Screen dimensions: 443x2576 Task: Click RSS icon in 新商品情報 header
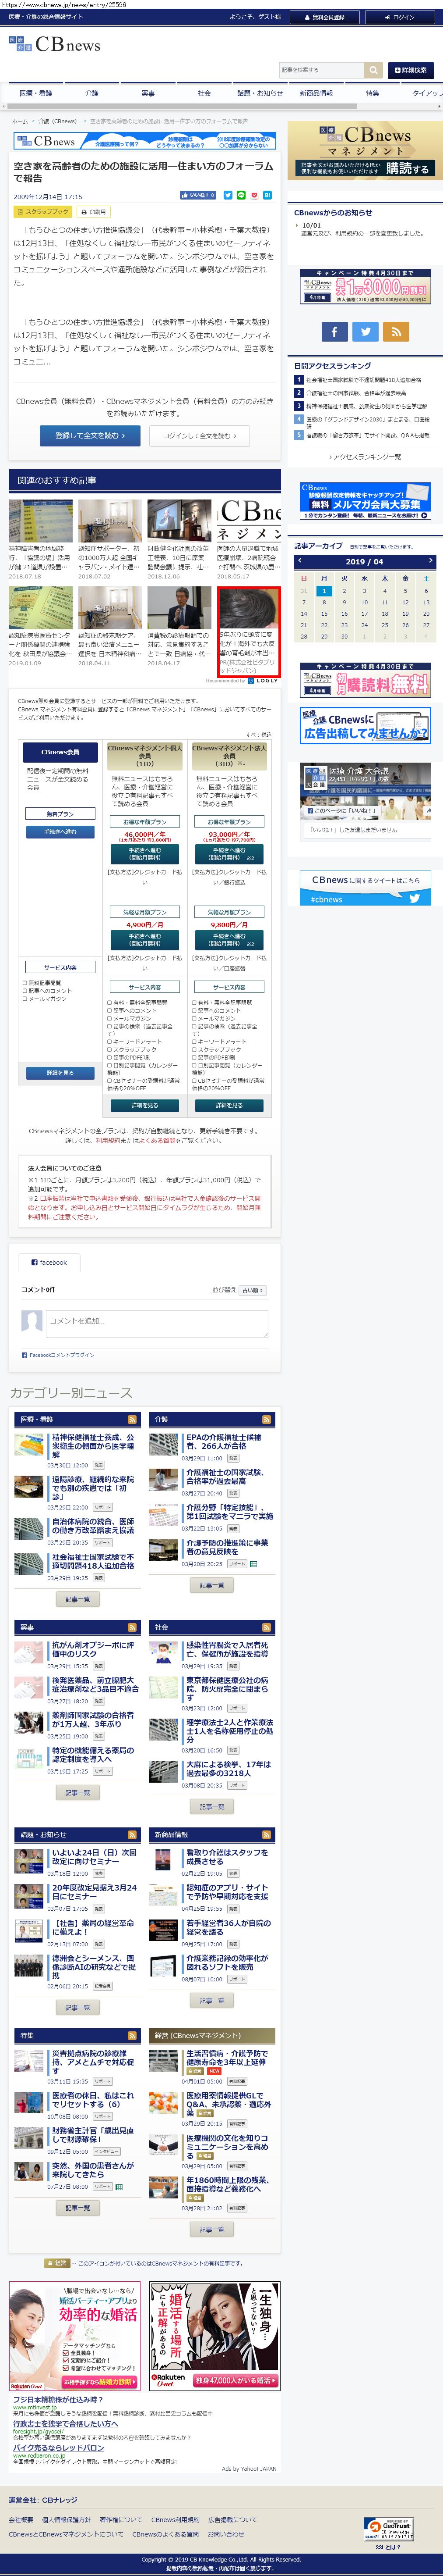point(267,1835)
